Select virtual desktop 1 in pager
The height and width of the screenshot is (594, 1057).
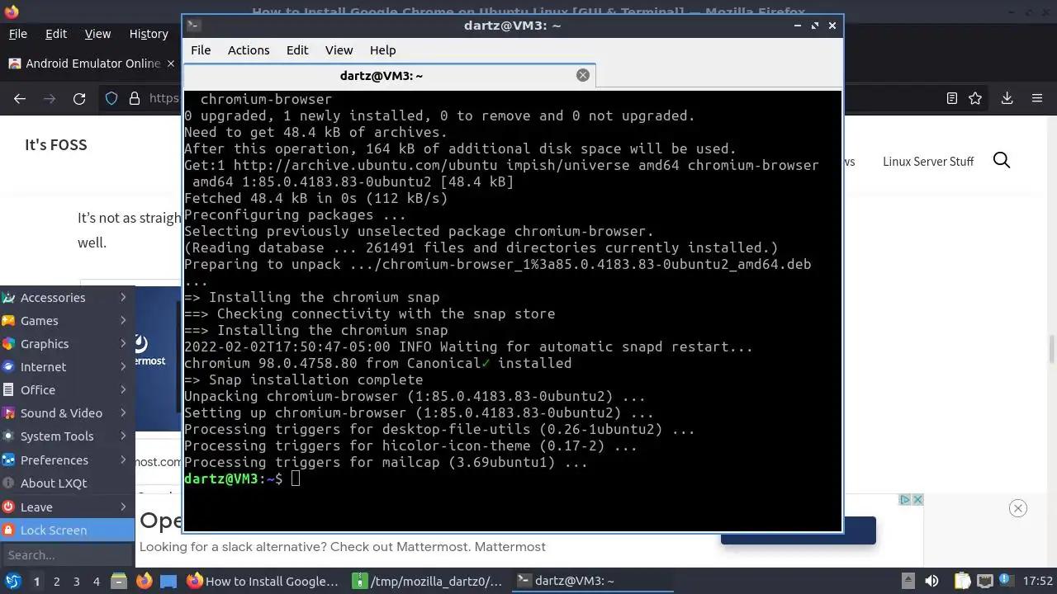click(x=36, y=581)
